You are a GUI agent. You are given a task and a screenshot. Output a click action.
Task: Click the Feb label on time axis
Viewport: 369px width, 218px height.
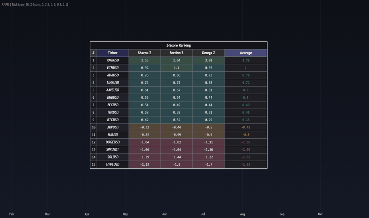coord(11,214)
